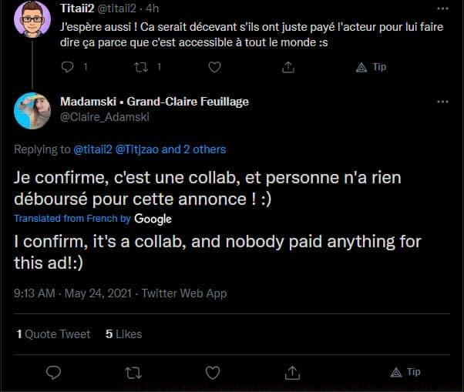Open the @Claire_Adamski handle
Screen dimensions: 464x392
[105, 117]
